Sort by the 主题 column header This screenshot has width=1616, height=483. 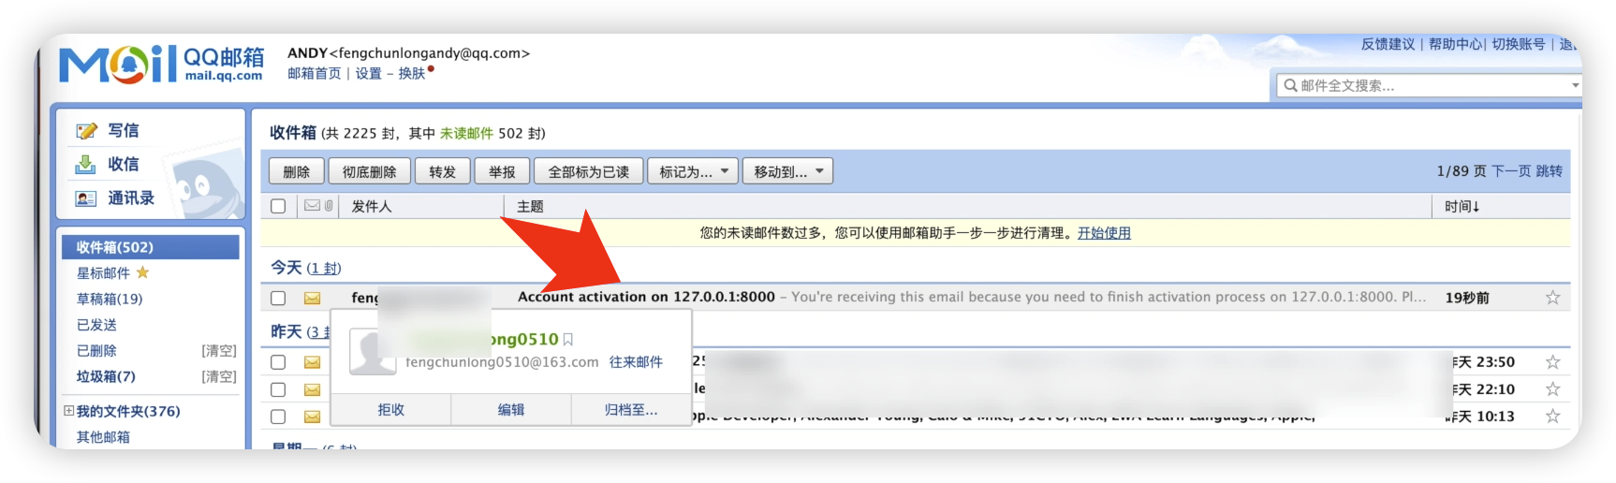(x=530, y=206)
